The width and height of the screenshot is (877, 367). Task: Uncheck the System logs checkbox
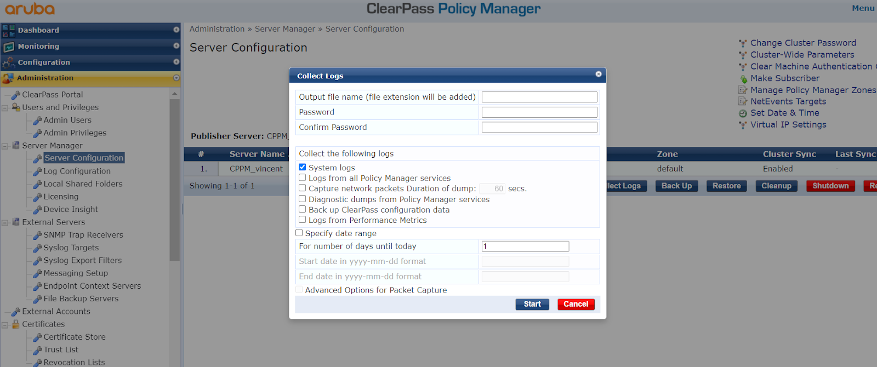click(302, 167)
